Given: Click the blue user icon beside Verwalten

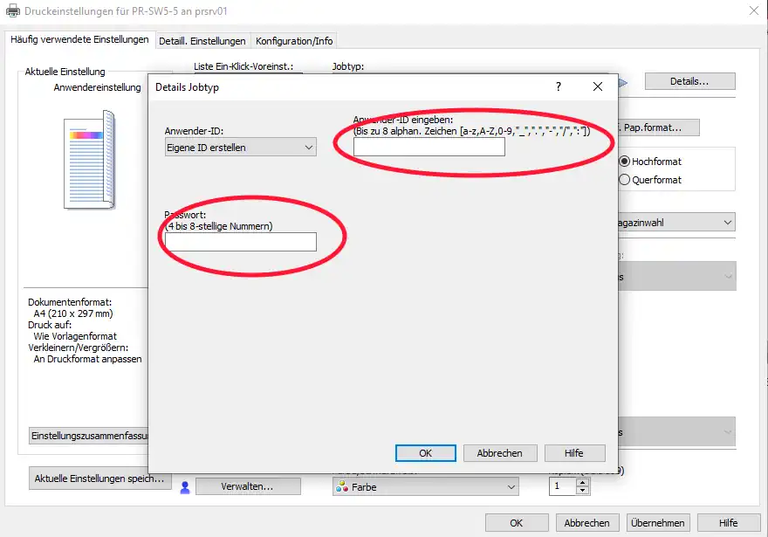Looking at the screenshot, I should (x=184, y=487).
